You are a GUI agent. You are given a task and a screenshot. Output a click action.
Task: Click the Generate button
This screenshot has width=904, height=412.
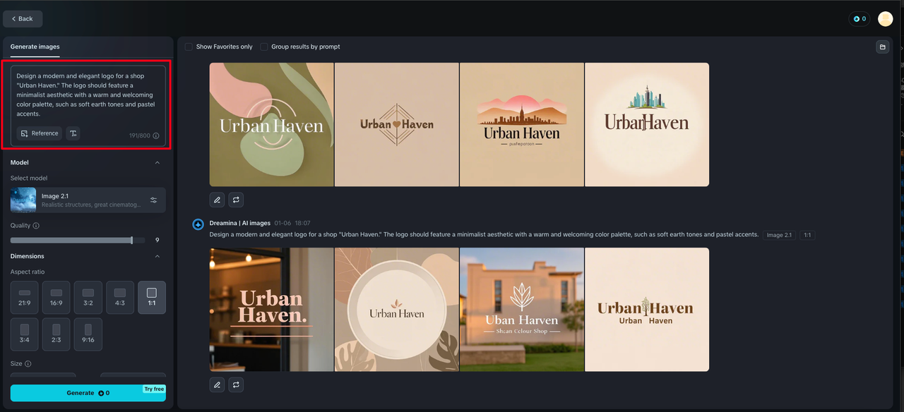(x=88, y=393)
